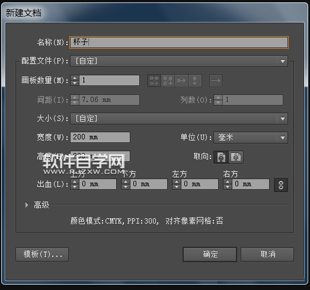Increase top bleed 上方 with up arrow
The width and height of the screenshot is (310, 290).
point(75,182)
